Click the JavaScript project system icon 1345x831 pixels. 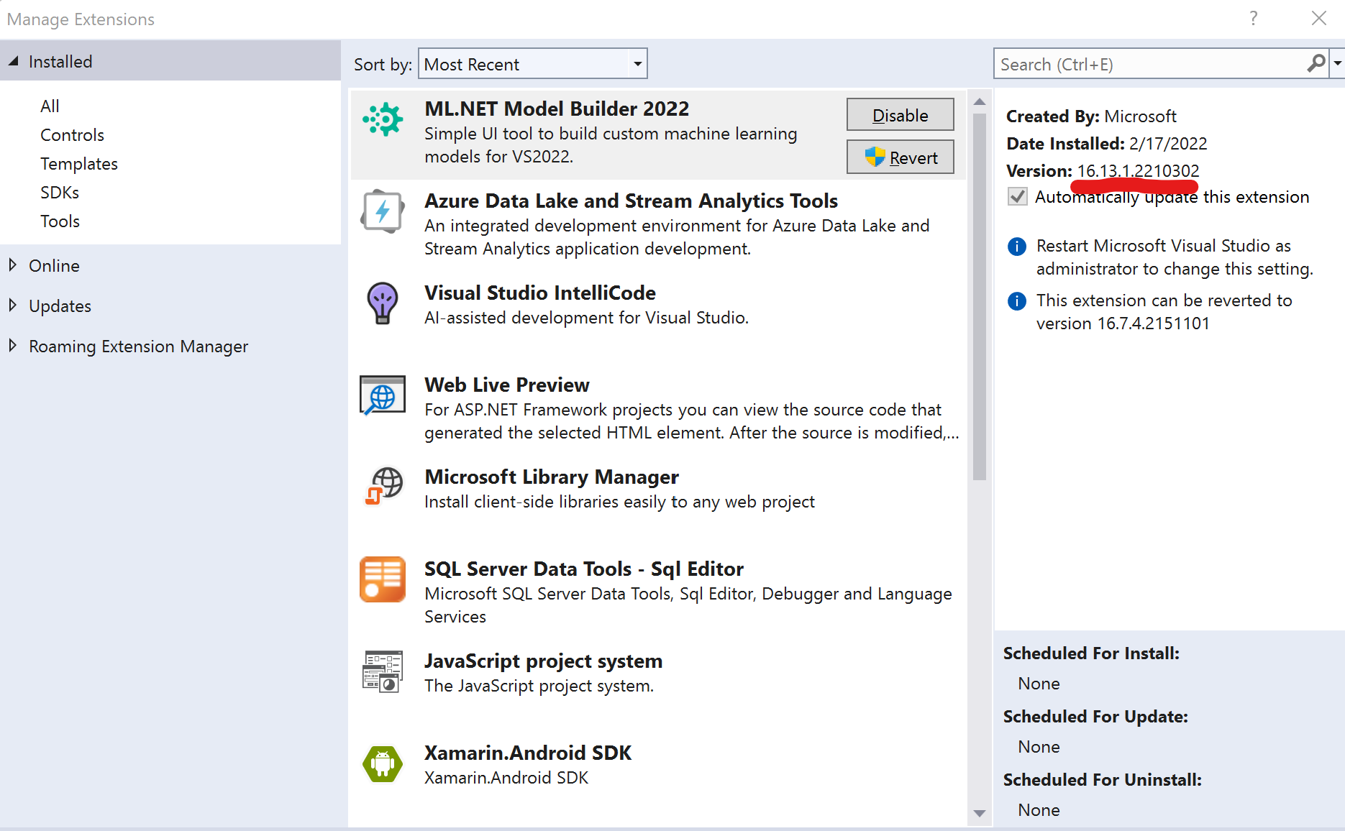382,672
